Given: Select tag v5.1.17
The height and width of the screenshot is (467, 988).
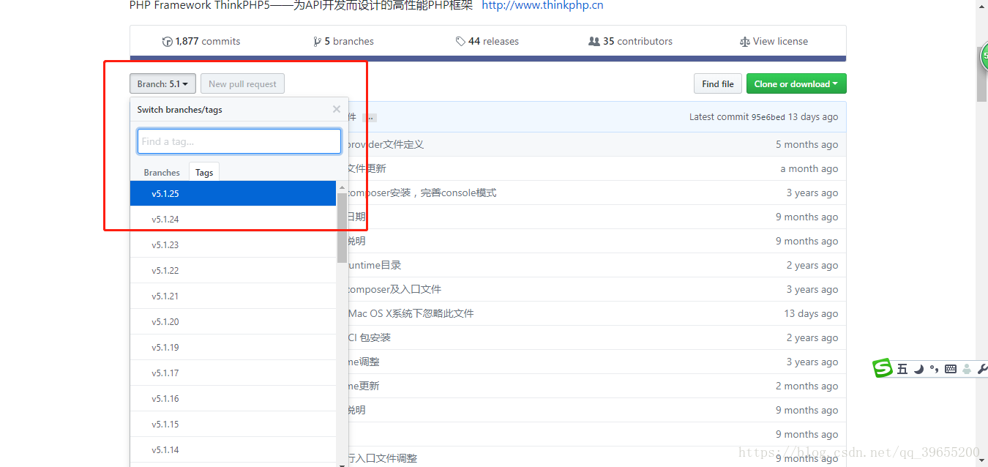Looking at the screenshot, I should 233,373.
